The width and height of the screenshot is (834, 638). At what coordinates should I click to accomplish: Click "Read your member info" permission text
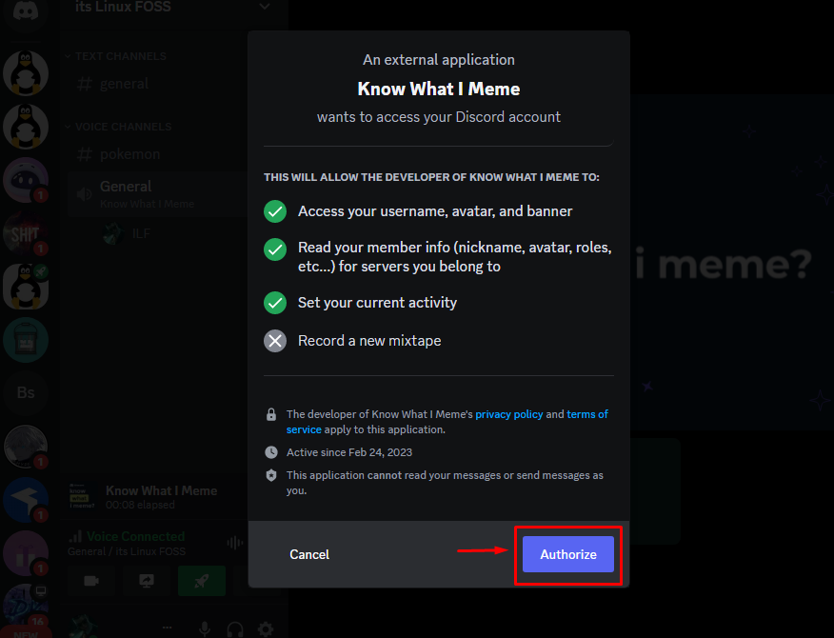[455, 257]
